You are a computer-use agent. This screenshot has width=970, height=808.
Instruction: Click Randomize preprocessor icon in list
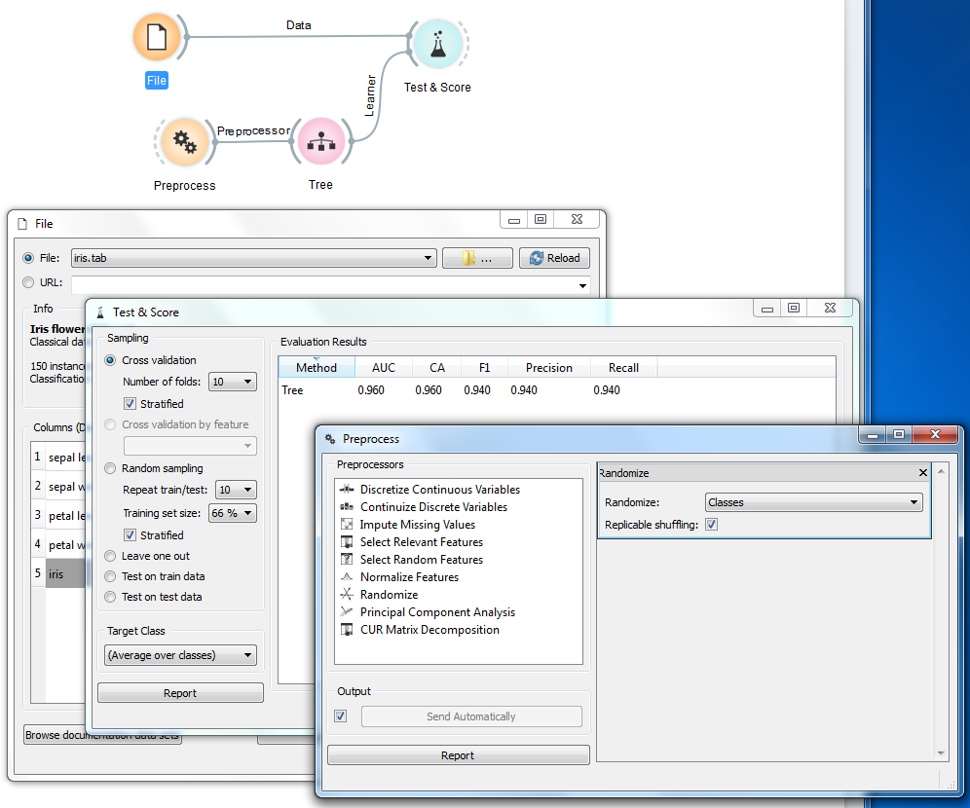point(347,595)
